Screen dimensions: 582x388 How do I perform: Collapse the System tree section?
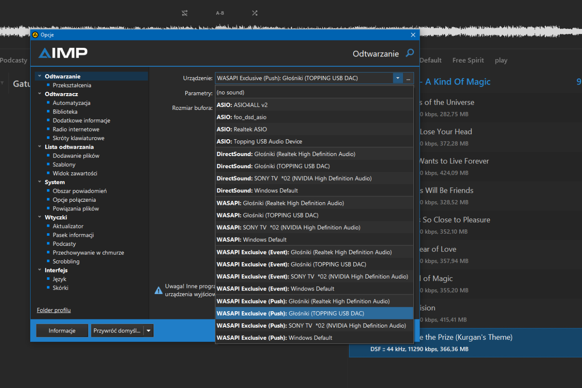pyautogui.click(x=40, y=182)
